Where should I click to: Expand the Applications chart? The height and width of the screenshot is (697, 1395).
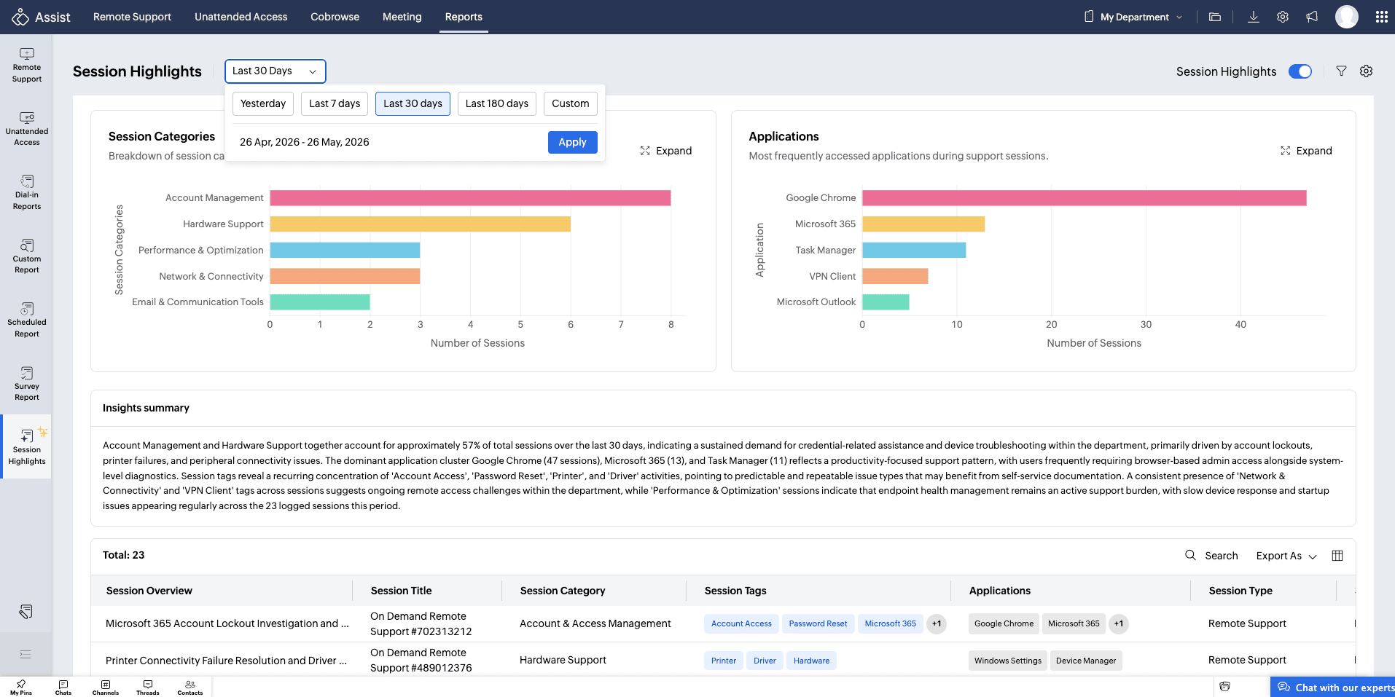tap(1306, 151)
